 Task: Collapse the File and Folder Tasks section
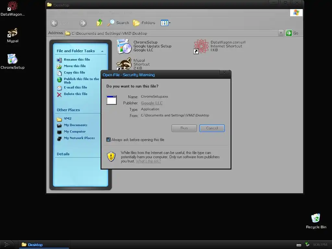point(102,51)
